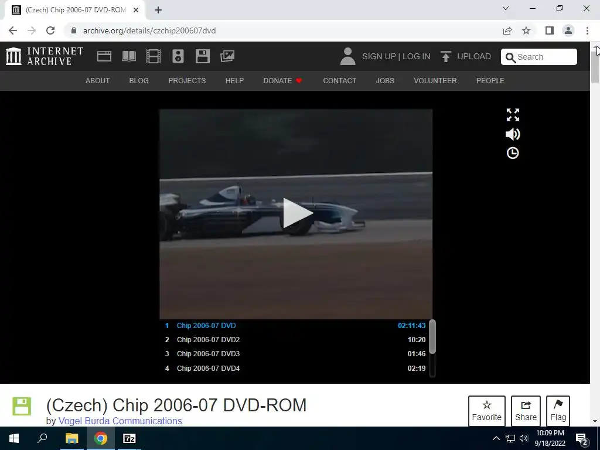Bookmark this page with star icon
Image resolution: width=600 pixels, height=450 pixels.
(x=526, y=30)
